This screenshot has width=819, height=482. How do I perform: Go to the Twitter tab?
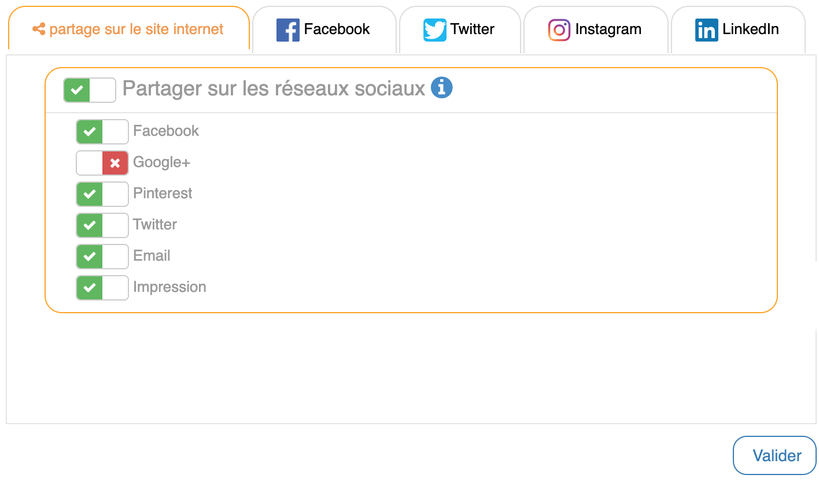pyautogui.click(x=460, y=30)
